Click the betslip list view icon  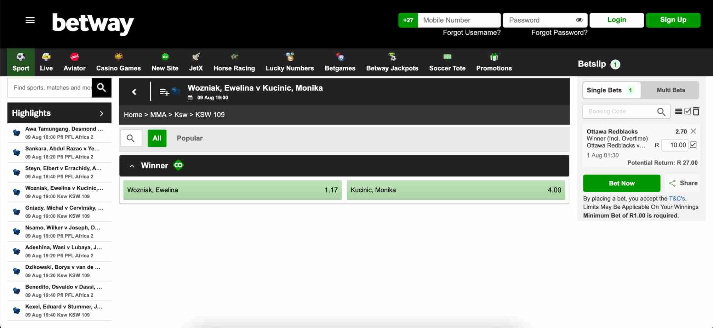[x=679, y=112]
